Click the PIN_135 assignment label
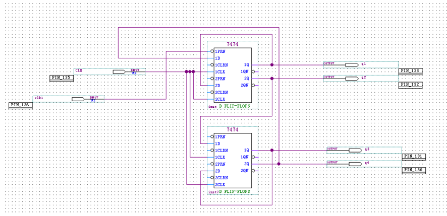 coord(62,78)
